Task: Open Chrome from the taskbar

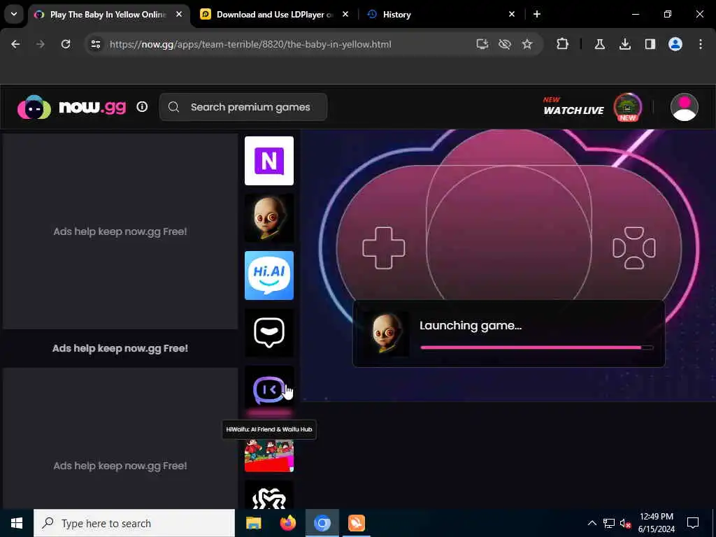Action: [322, 523]
